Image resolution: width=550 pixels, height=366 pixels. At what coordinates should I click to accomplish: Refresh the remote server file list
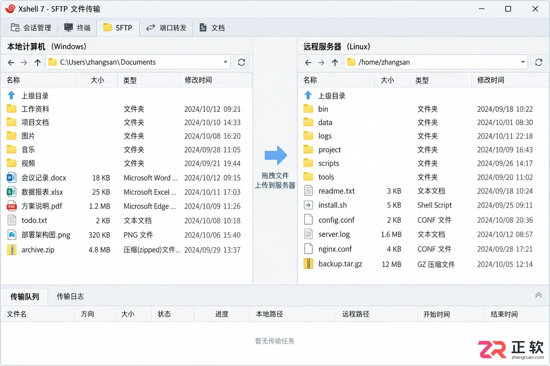click(x=538, y=63)
